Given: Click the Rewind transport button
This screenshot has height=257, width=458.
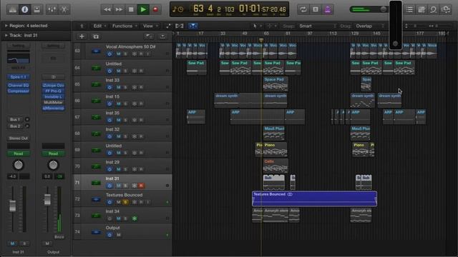Looking at the screenshot, I should coord(107,9).
